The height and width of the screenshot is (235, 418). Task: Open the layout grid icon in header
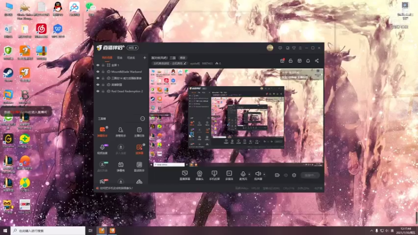click(x=299, y=61)
